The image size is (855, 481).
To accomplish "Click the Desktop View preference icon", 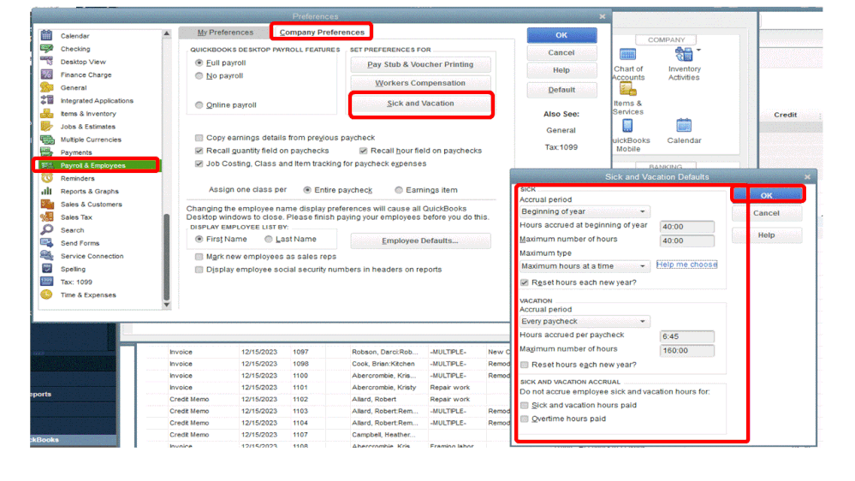I will 47,62.
